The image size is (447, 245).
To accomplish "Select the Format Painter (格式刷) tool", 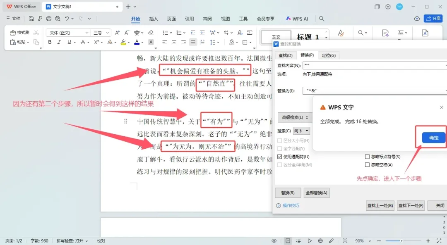I will [20, 33].
